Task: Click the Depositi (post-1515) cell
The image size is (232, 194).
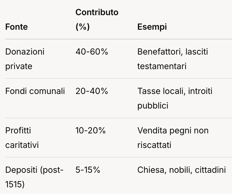Action: (x=34, y=177)
